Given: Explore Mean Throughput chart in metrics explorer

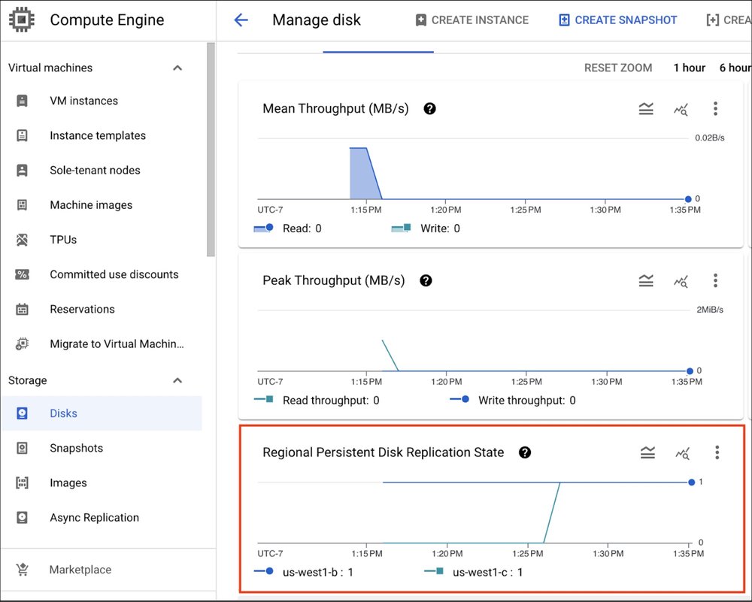Looking at the screenshot, I should [x=681, y=109].
